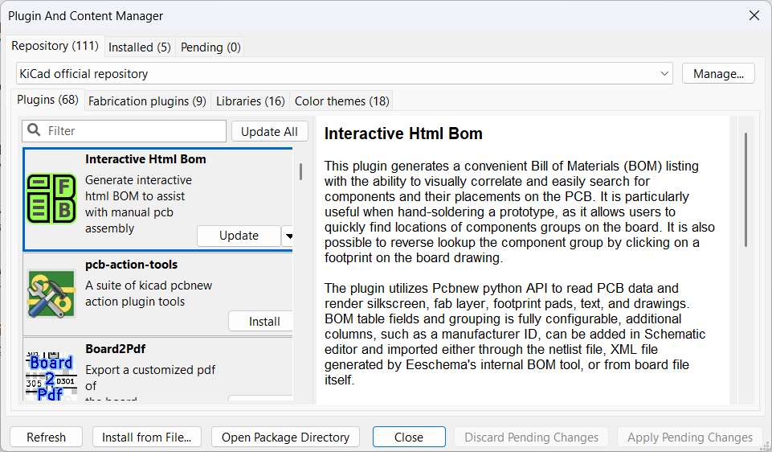Switch to the Repository (111) tab
The image size is (772, 452).
tap(55, 46)
